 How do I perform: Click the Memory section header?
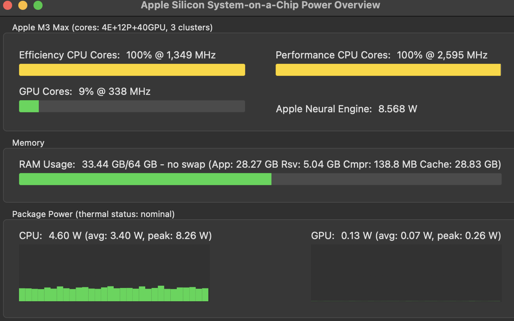tap(28, 143)
